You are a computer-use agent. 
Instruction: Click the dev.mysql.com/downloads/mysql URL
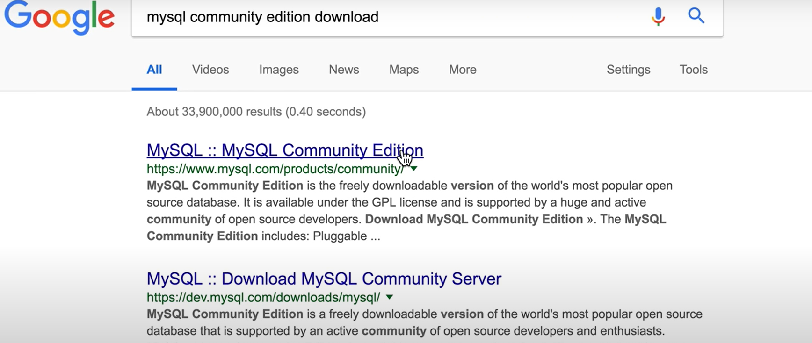263,297
